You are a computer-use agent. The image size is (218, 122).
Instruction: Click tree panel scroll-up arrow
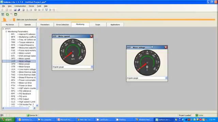(x=37, y=29)
